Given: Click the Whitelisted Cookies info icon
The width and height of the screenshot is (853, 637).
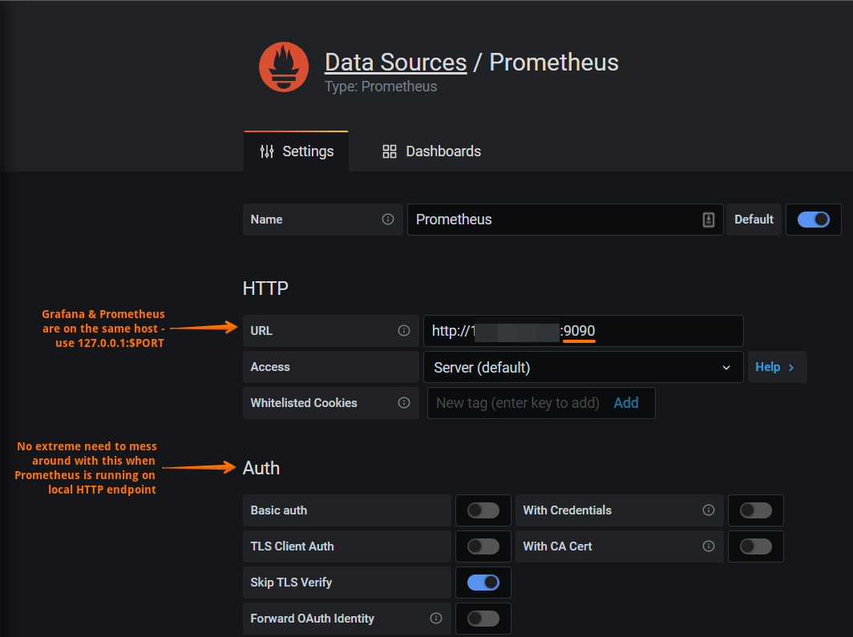Looking at the screenshot, I should [404, 403].
